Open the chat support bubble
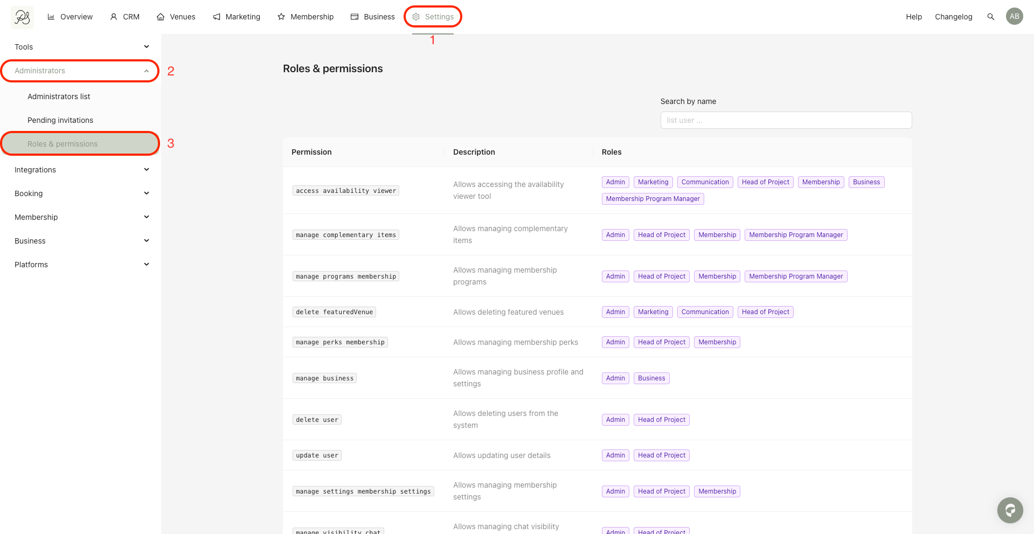This screenshot has height=534, width=1034. tap(1010, 510)
